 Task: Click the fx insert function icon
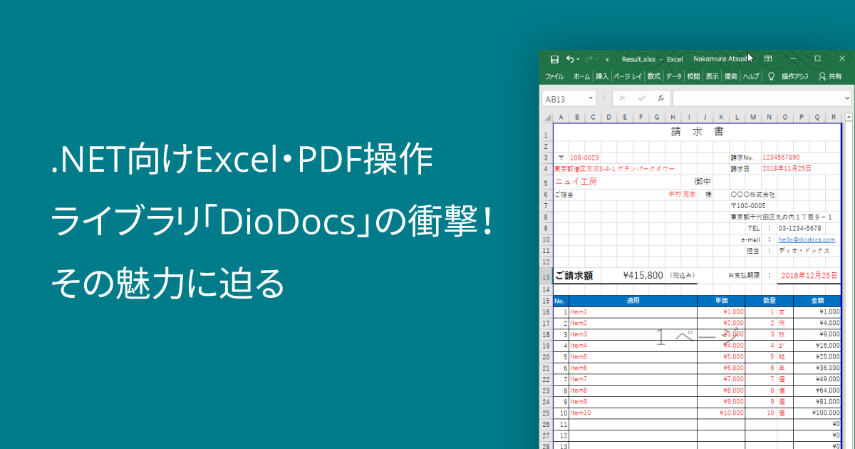click(x=660, y=98)
